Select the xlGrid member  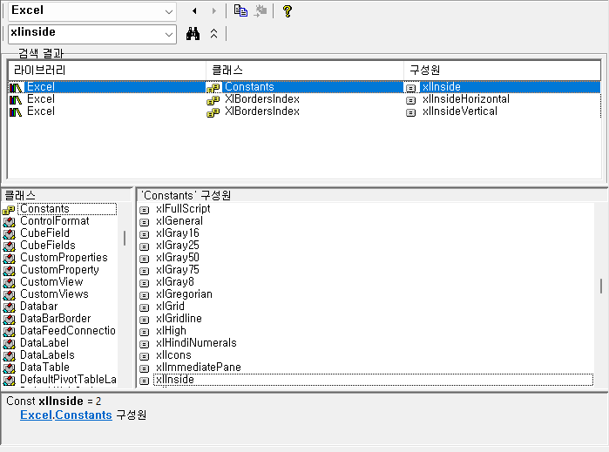click(170, 306)
